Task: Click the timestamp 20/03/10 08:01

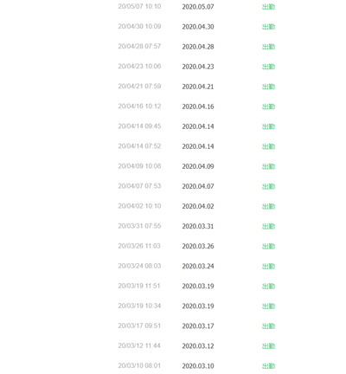Action: click(139, 365)
